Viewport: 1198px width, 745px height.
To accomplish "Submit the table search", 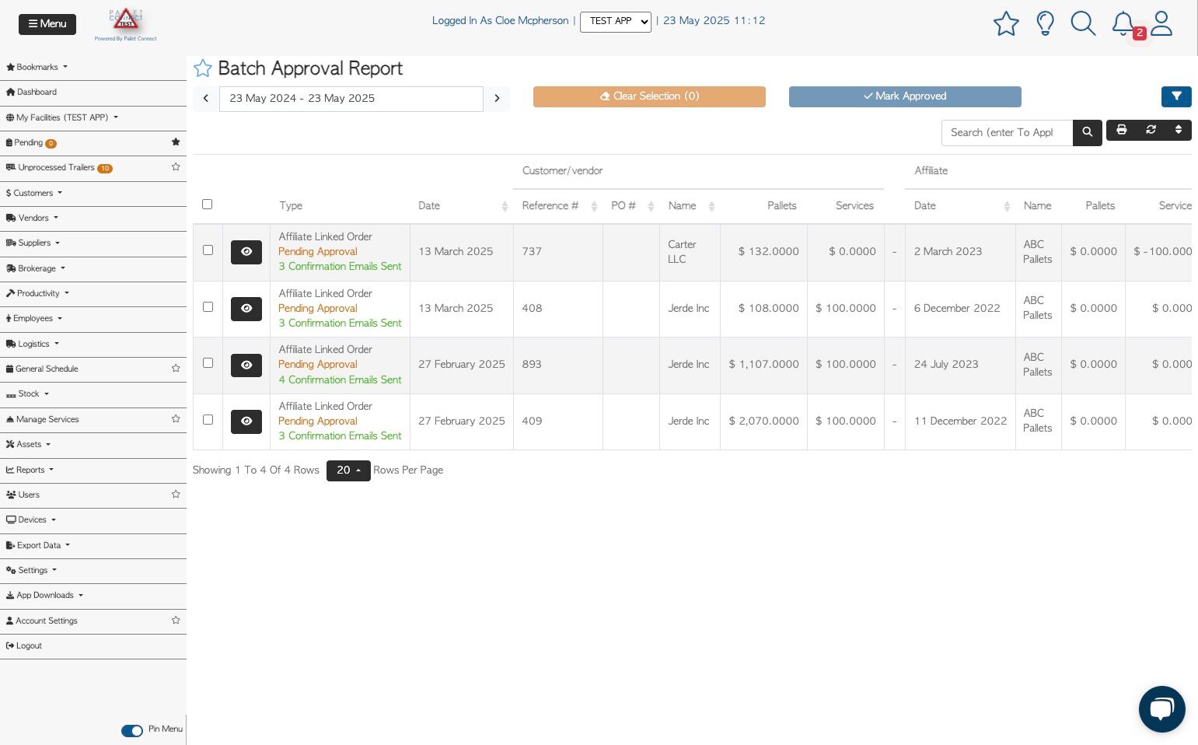I will [x=1088, y=133].
